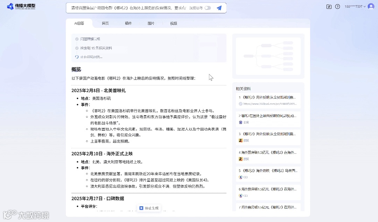Click the bullet 地点：美国洛杉矶
This screenshot has height=222, width=378.
pyautogui.click(x=96, y=98)
